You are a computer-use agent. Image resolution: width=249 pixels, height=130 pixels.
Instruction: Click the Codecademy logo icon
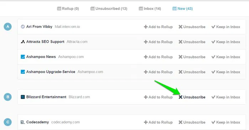23,122
